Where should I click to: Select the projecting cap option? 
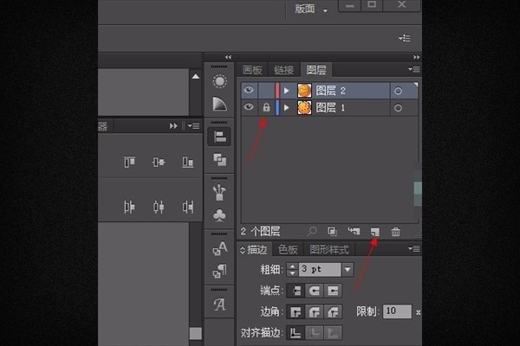tap(333, 291)
